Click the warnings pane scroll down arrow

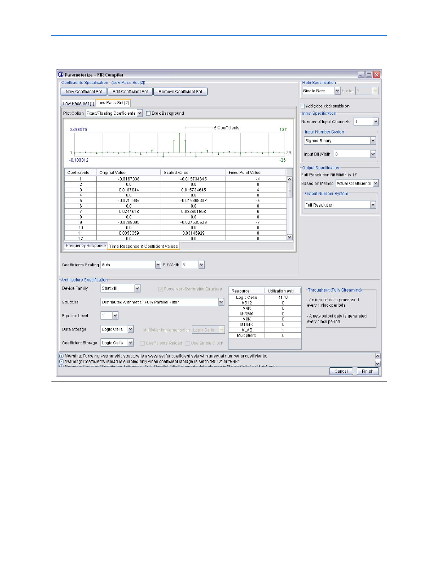[x=377, y=364]
